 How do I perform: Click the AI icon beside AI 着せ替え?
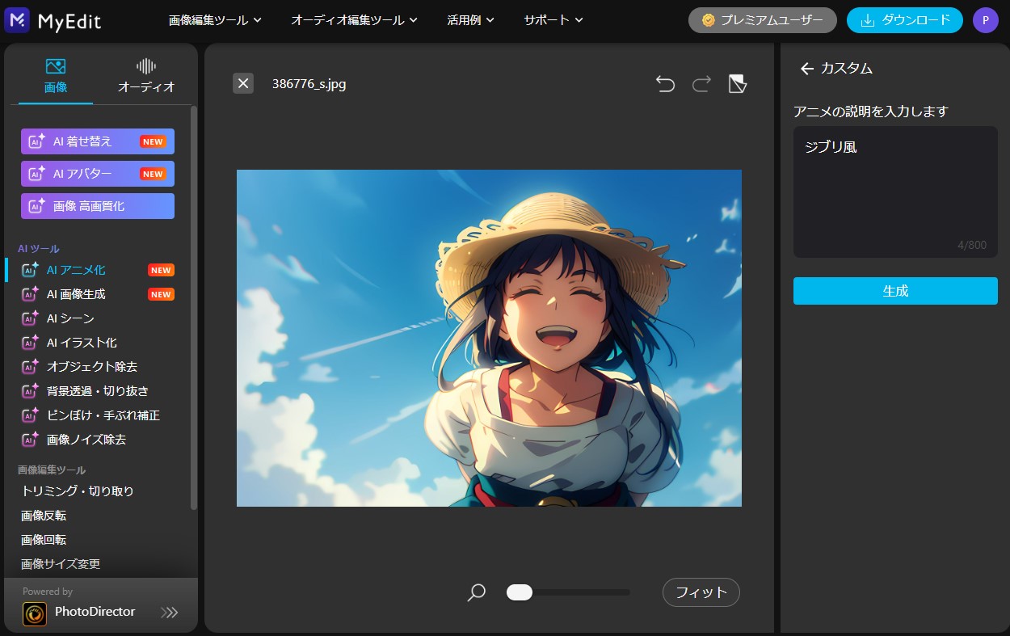tap(36, 141)
